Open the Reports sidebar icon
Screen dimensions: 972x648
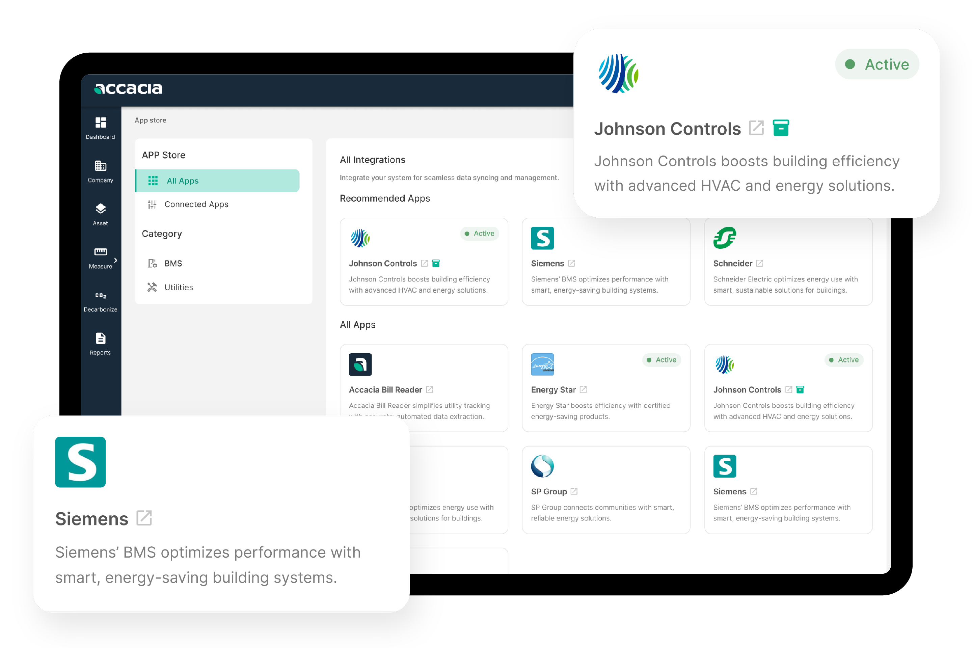101,339
